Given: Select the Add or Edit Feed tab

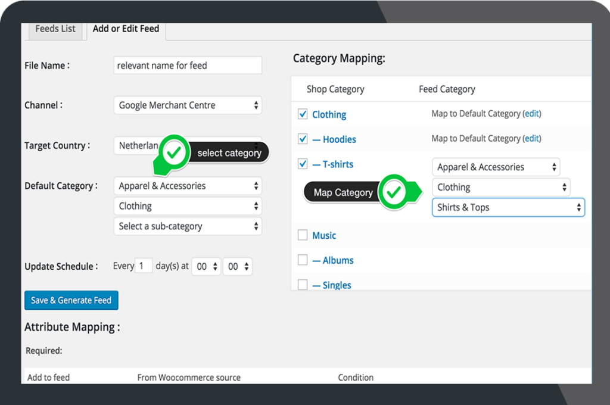Looking at the screenshot, I should pyautogui.click(x=125, y=28).
